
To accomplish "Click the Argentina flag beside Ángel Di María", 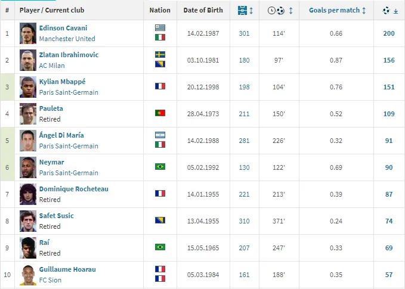I will (x=160, y=135).
